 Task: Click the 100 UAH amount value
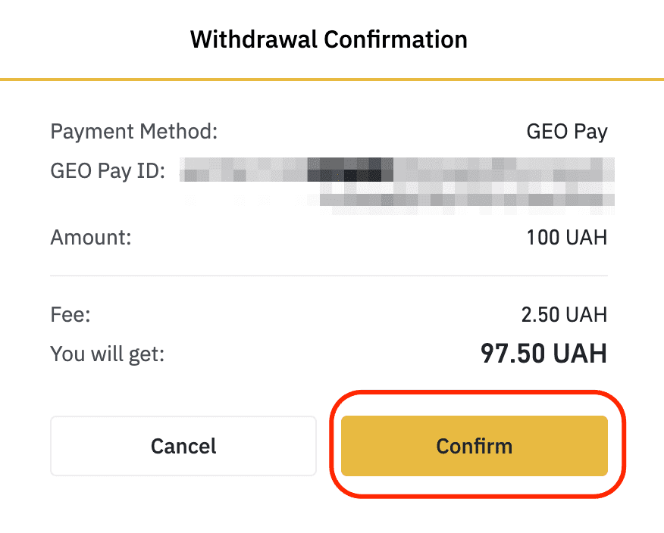tap(566, 237)
